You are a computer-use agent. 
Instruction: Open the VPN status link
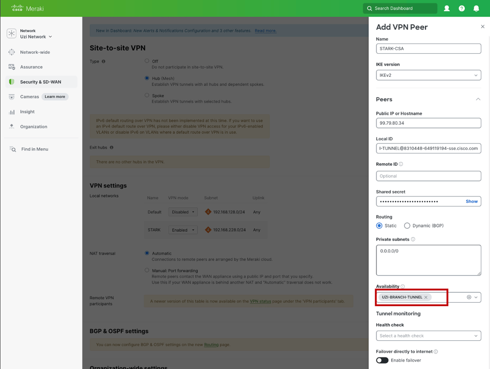[x=260, y=301]
